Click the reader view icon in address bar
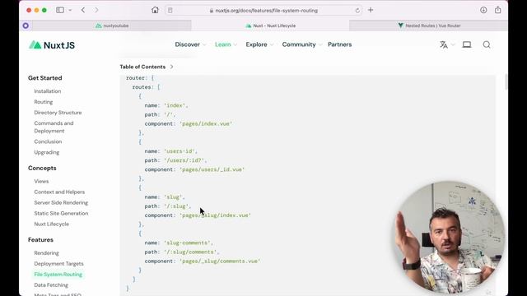Image resolution: width=527 pixels, height=296 pixels. 170,11
